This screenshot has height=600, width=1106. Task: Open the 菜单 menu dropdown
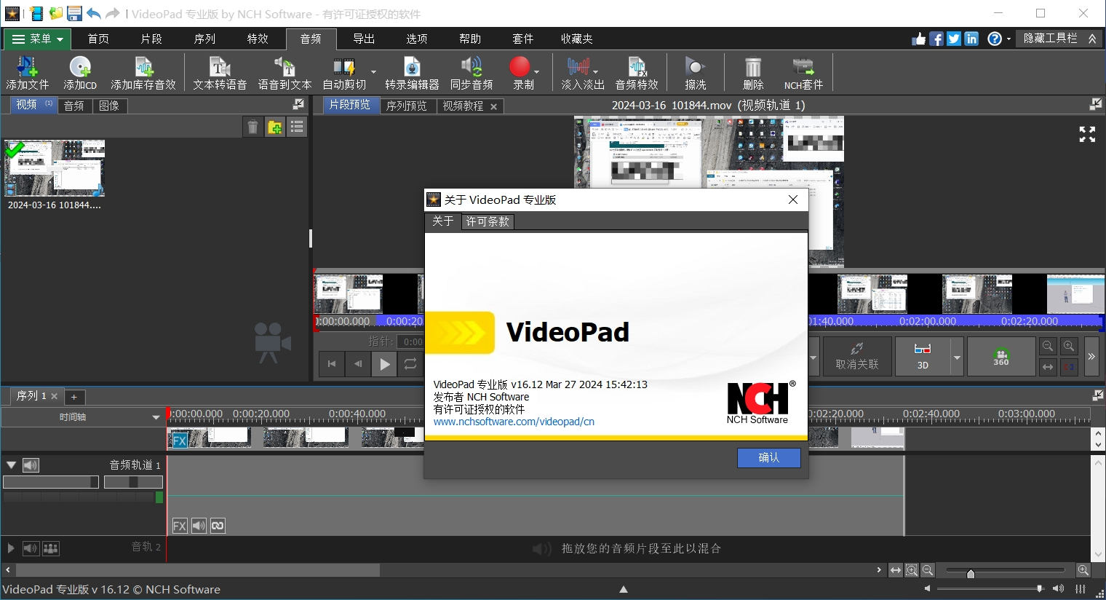(x=38, y=39)
